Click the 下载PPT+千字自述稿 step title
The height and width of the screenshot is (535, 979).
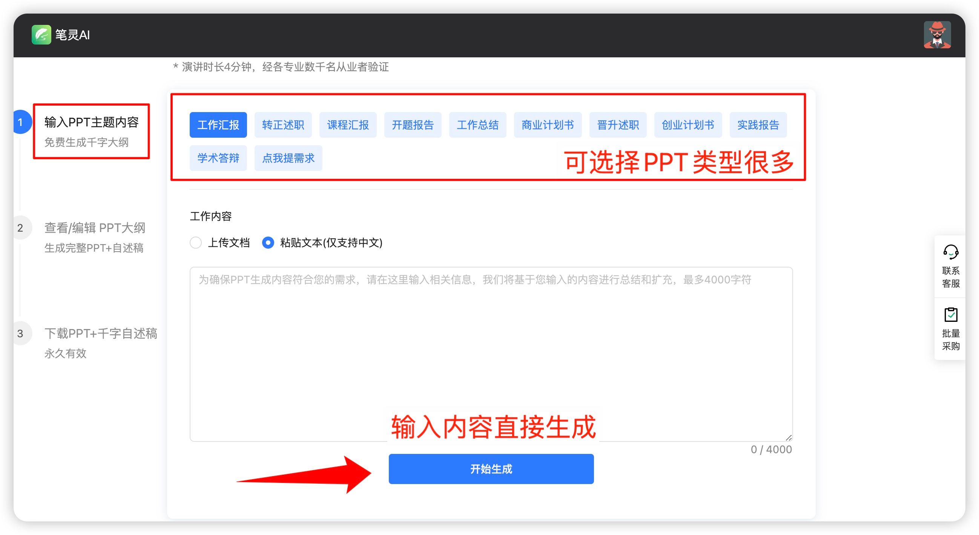click(x=101, y=334)
